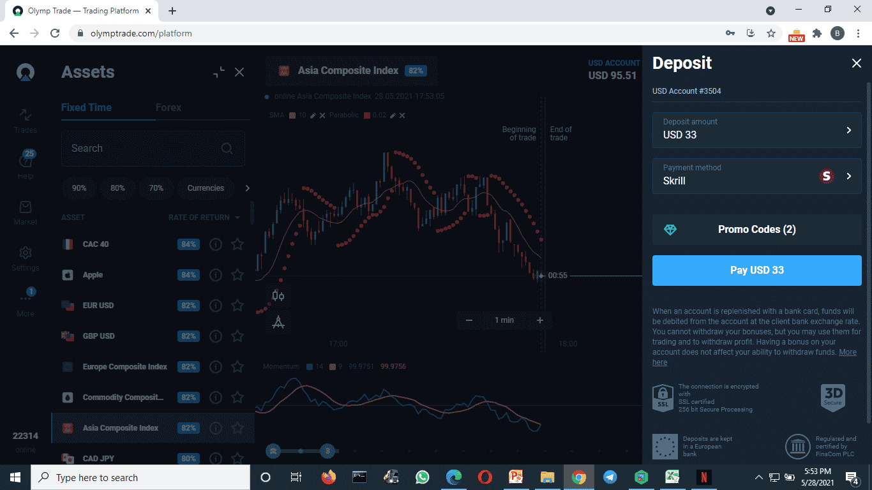
Task: Open the Market sidebar icon
Action: (26, 213)
